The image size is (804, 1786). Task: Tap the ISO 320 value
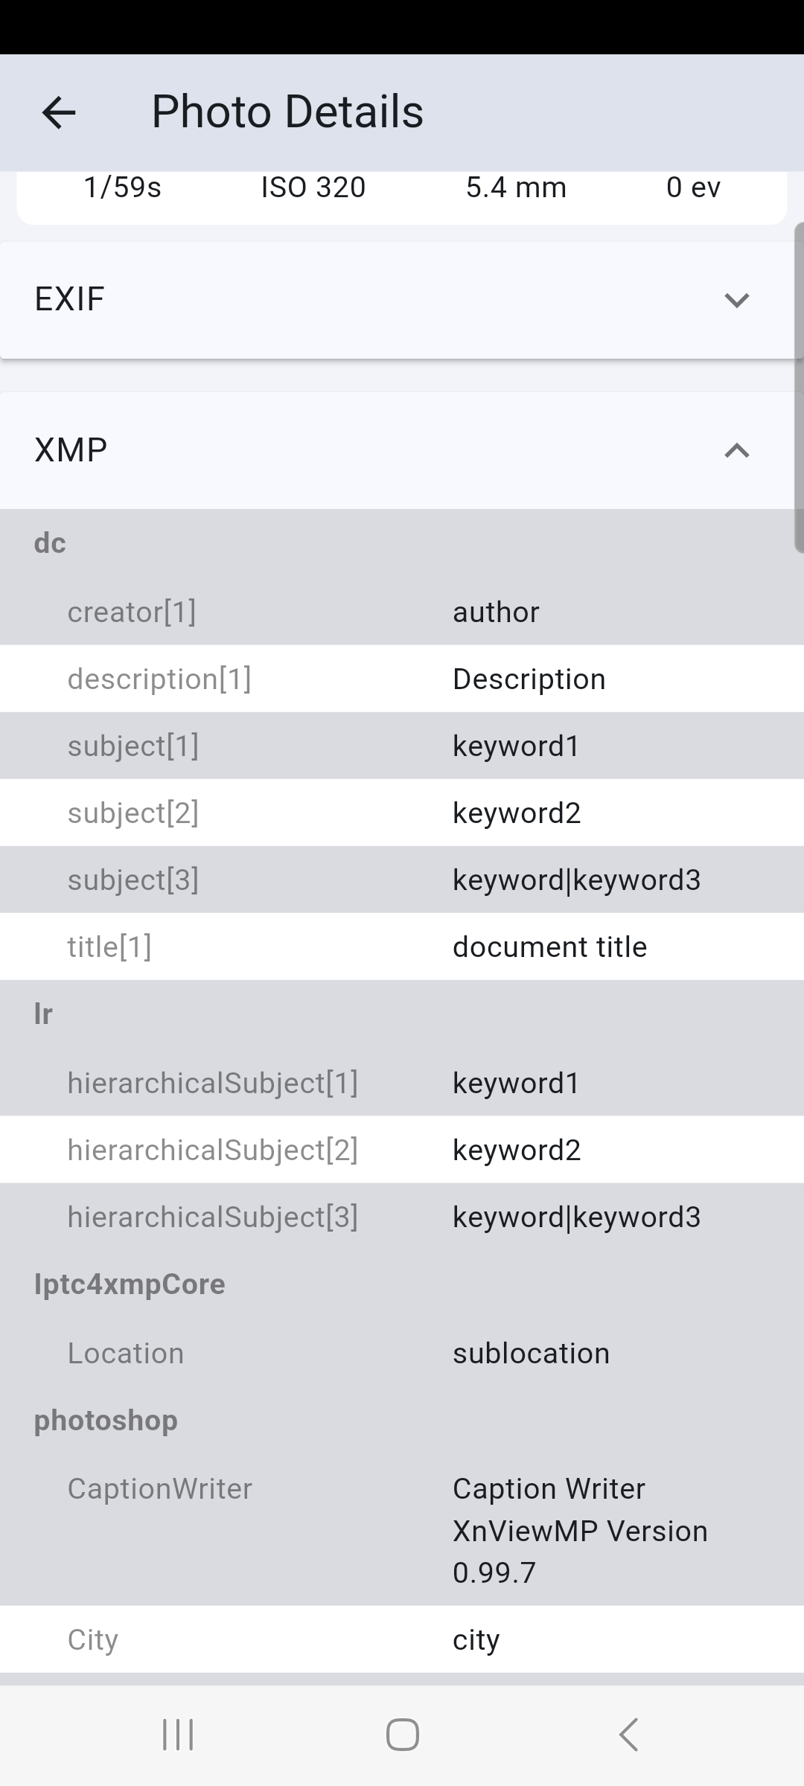313,188
